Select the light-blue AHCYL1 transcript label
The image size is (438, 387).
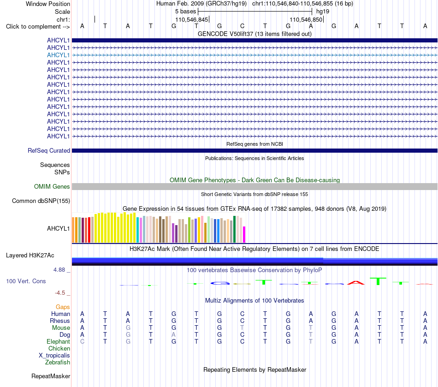[58, 55]
